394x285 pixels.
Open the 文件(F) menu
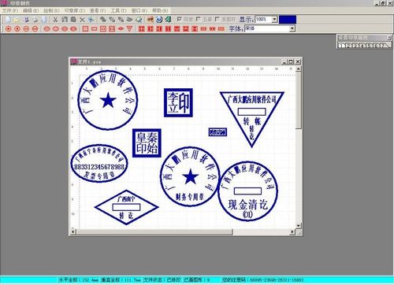click(x=10, y=11)
